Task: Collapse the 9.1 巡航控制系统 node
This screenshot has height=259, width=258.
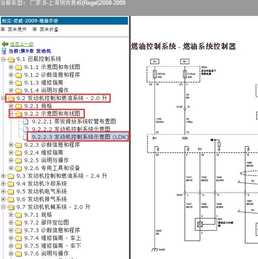Action: (x=3, y=59)
